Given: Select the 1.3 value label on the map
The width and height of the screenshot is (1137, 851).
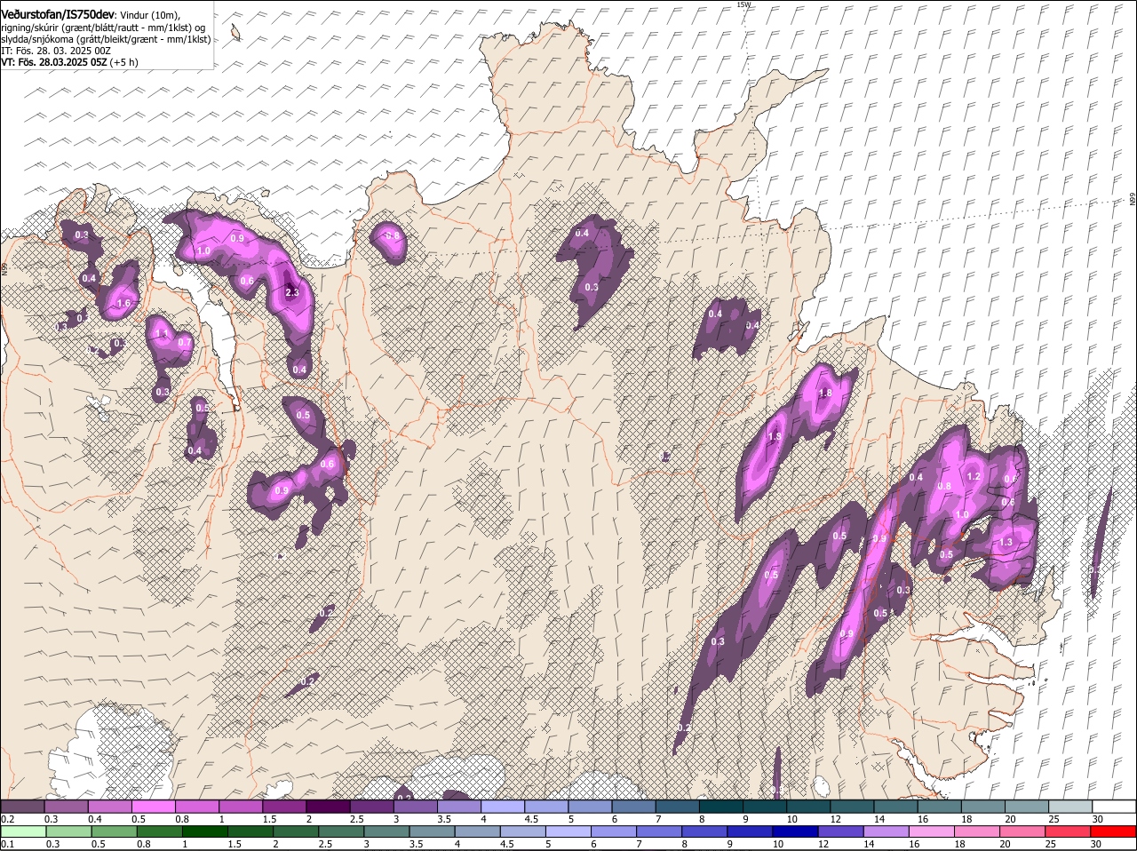Looking at the screenshot, I should coord(1006,542).
